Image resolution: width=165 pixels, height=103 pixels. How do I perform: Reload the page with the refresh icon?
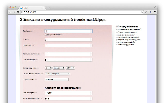[x=18, y=12]
